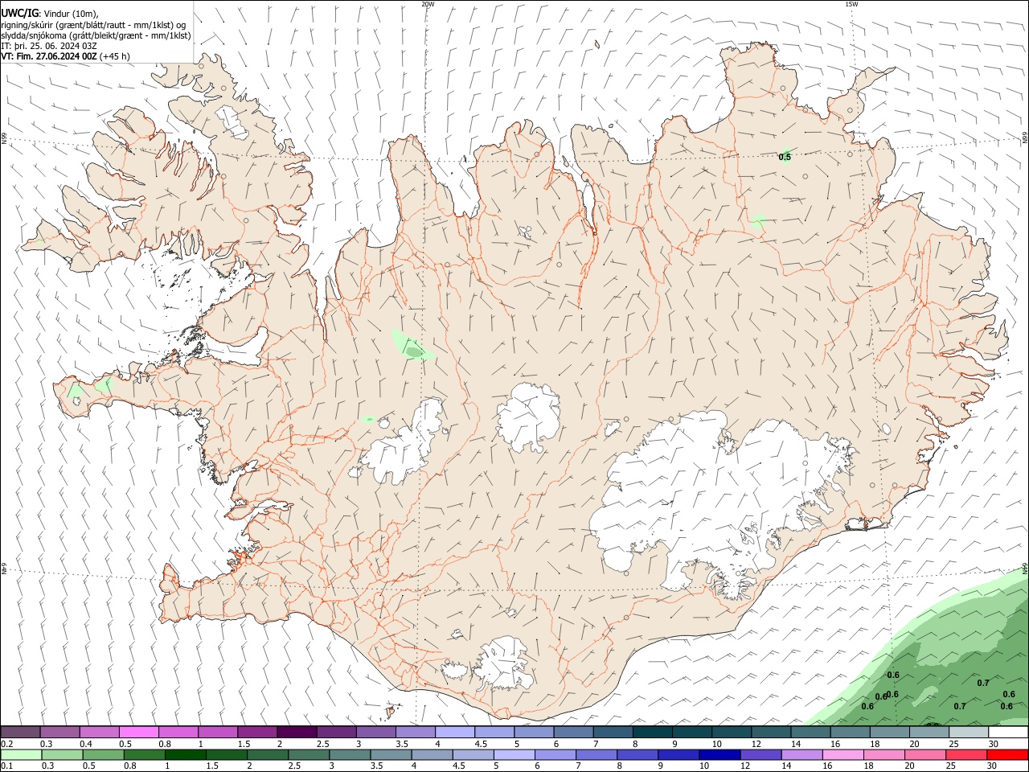The height and width of the screenshot is (772, 1029).
Task: Click the darkest green lower legend swatch at 1
Action: pos(186,754)
